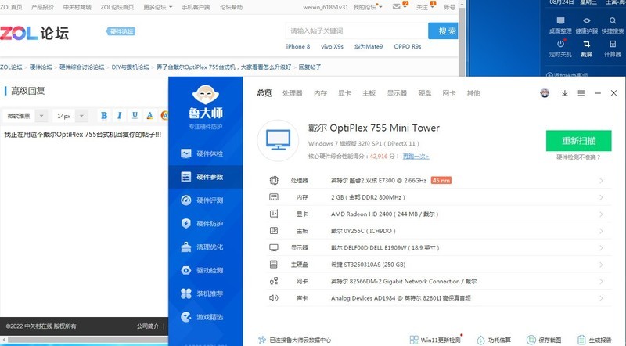Open 装机推荐 recommended apps section
Viewport: 626px width, 346px height.
click(x=205, y=294)
